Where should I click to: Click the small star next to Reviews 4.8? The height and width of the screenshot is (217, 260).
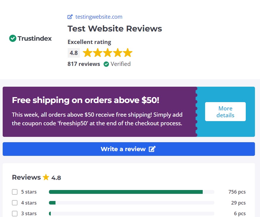pos(46,178)
